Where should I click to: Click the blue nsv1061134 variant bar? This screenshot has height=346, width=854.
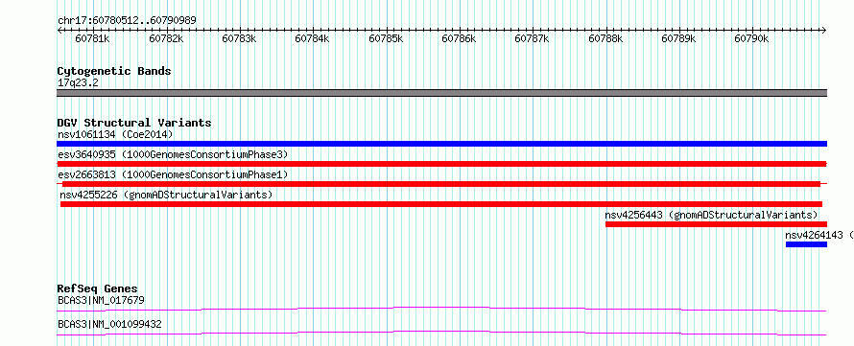pyautogui.click(x=441, y=144)
